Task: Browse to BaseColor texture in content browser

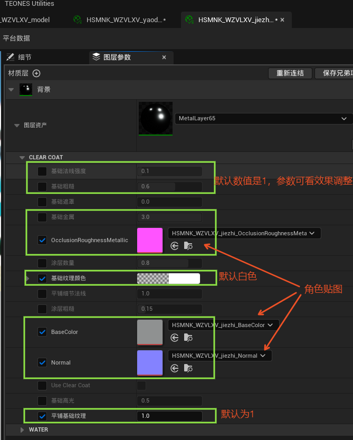Action: pyautogui.click(x=188, y=338)
